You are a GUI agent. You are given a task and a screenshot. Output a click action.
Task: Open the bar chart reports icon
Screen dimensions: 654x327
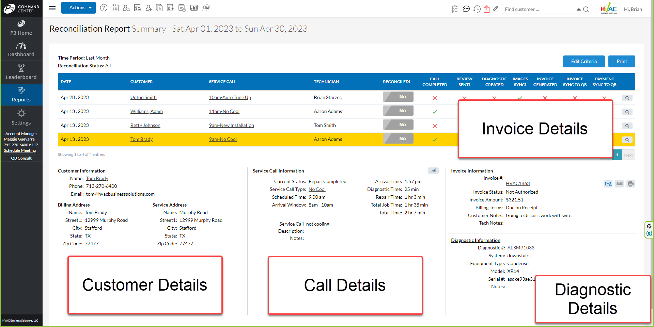[194, 8]
